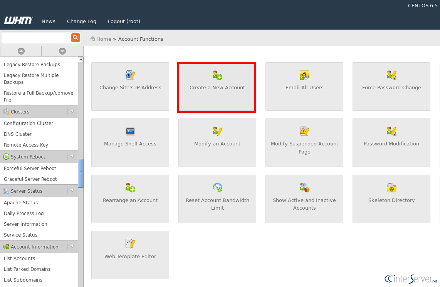
Task: Click Logout (root)
Action: pos(124,21)
